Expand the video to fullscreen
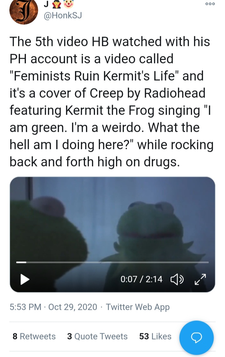The image size is (225, 357). pyautogui.click(x=200, y=279)
